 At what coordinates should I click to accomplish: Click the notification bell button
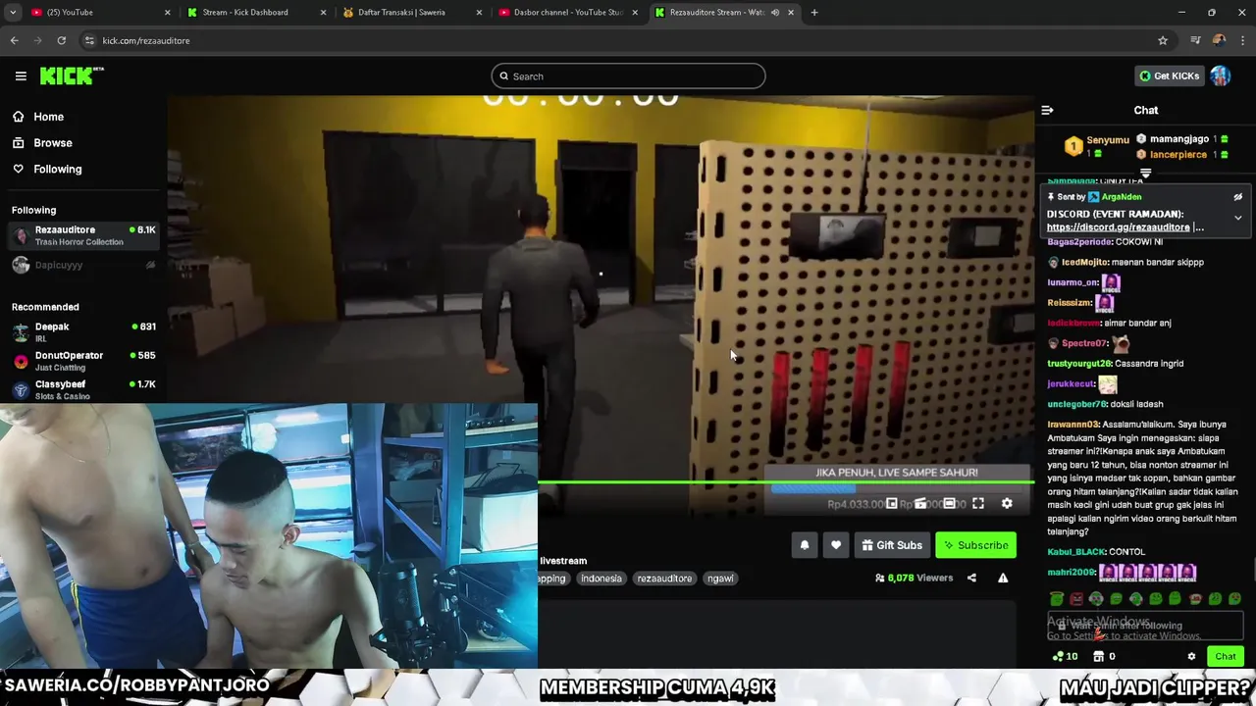805,545
